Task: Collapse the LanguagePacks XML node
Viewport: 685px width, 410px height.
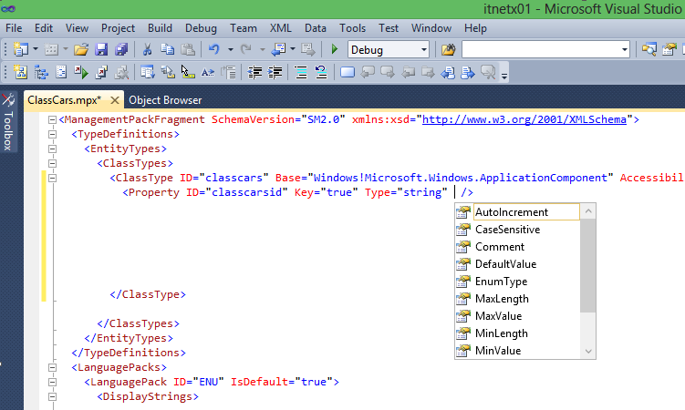Action: (52, 368)
